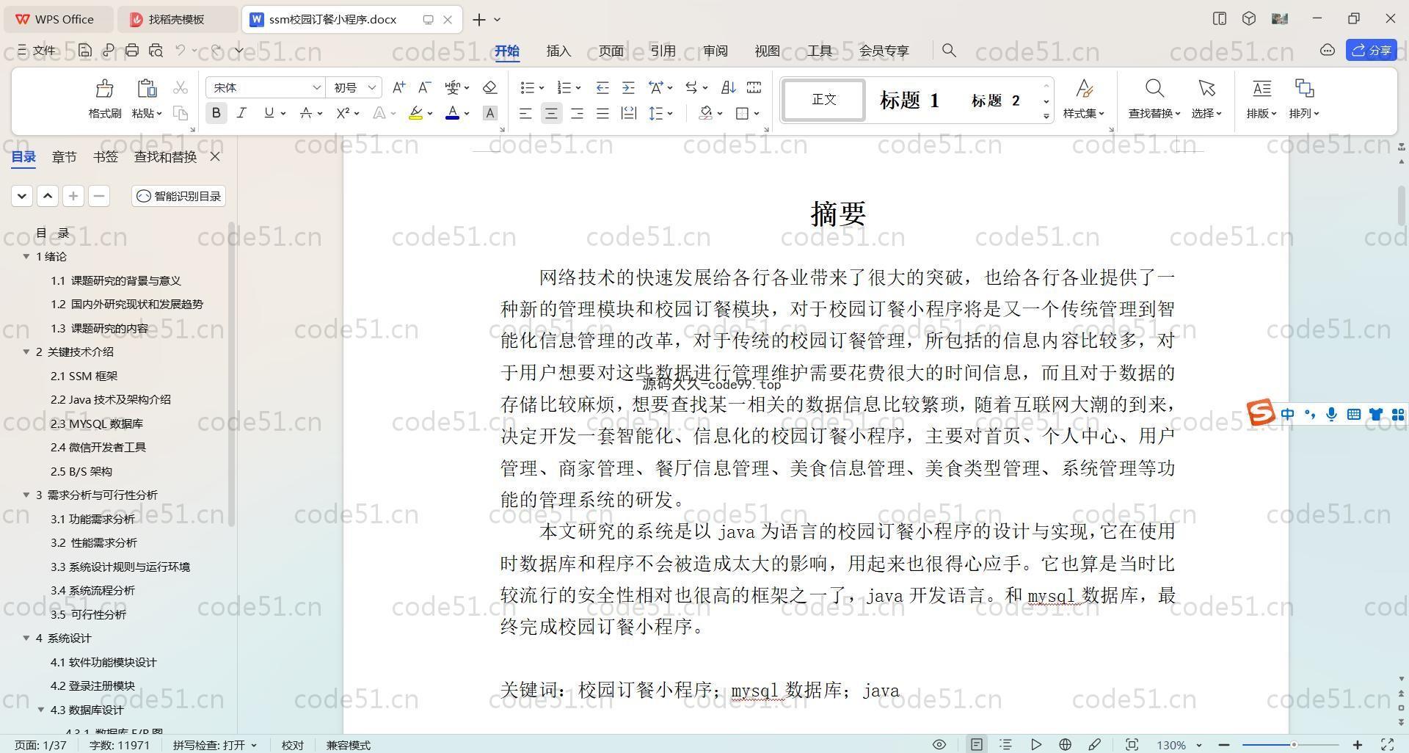The width and height of the screenshot is (1409, 753).
Task: Click the search magnifier in ribbon tabs
Action: pos(949,50)
